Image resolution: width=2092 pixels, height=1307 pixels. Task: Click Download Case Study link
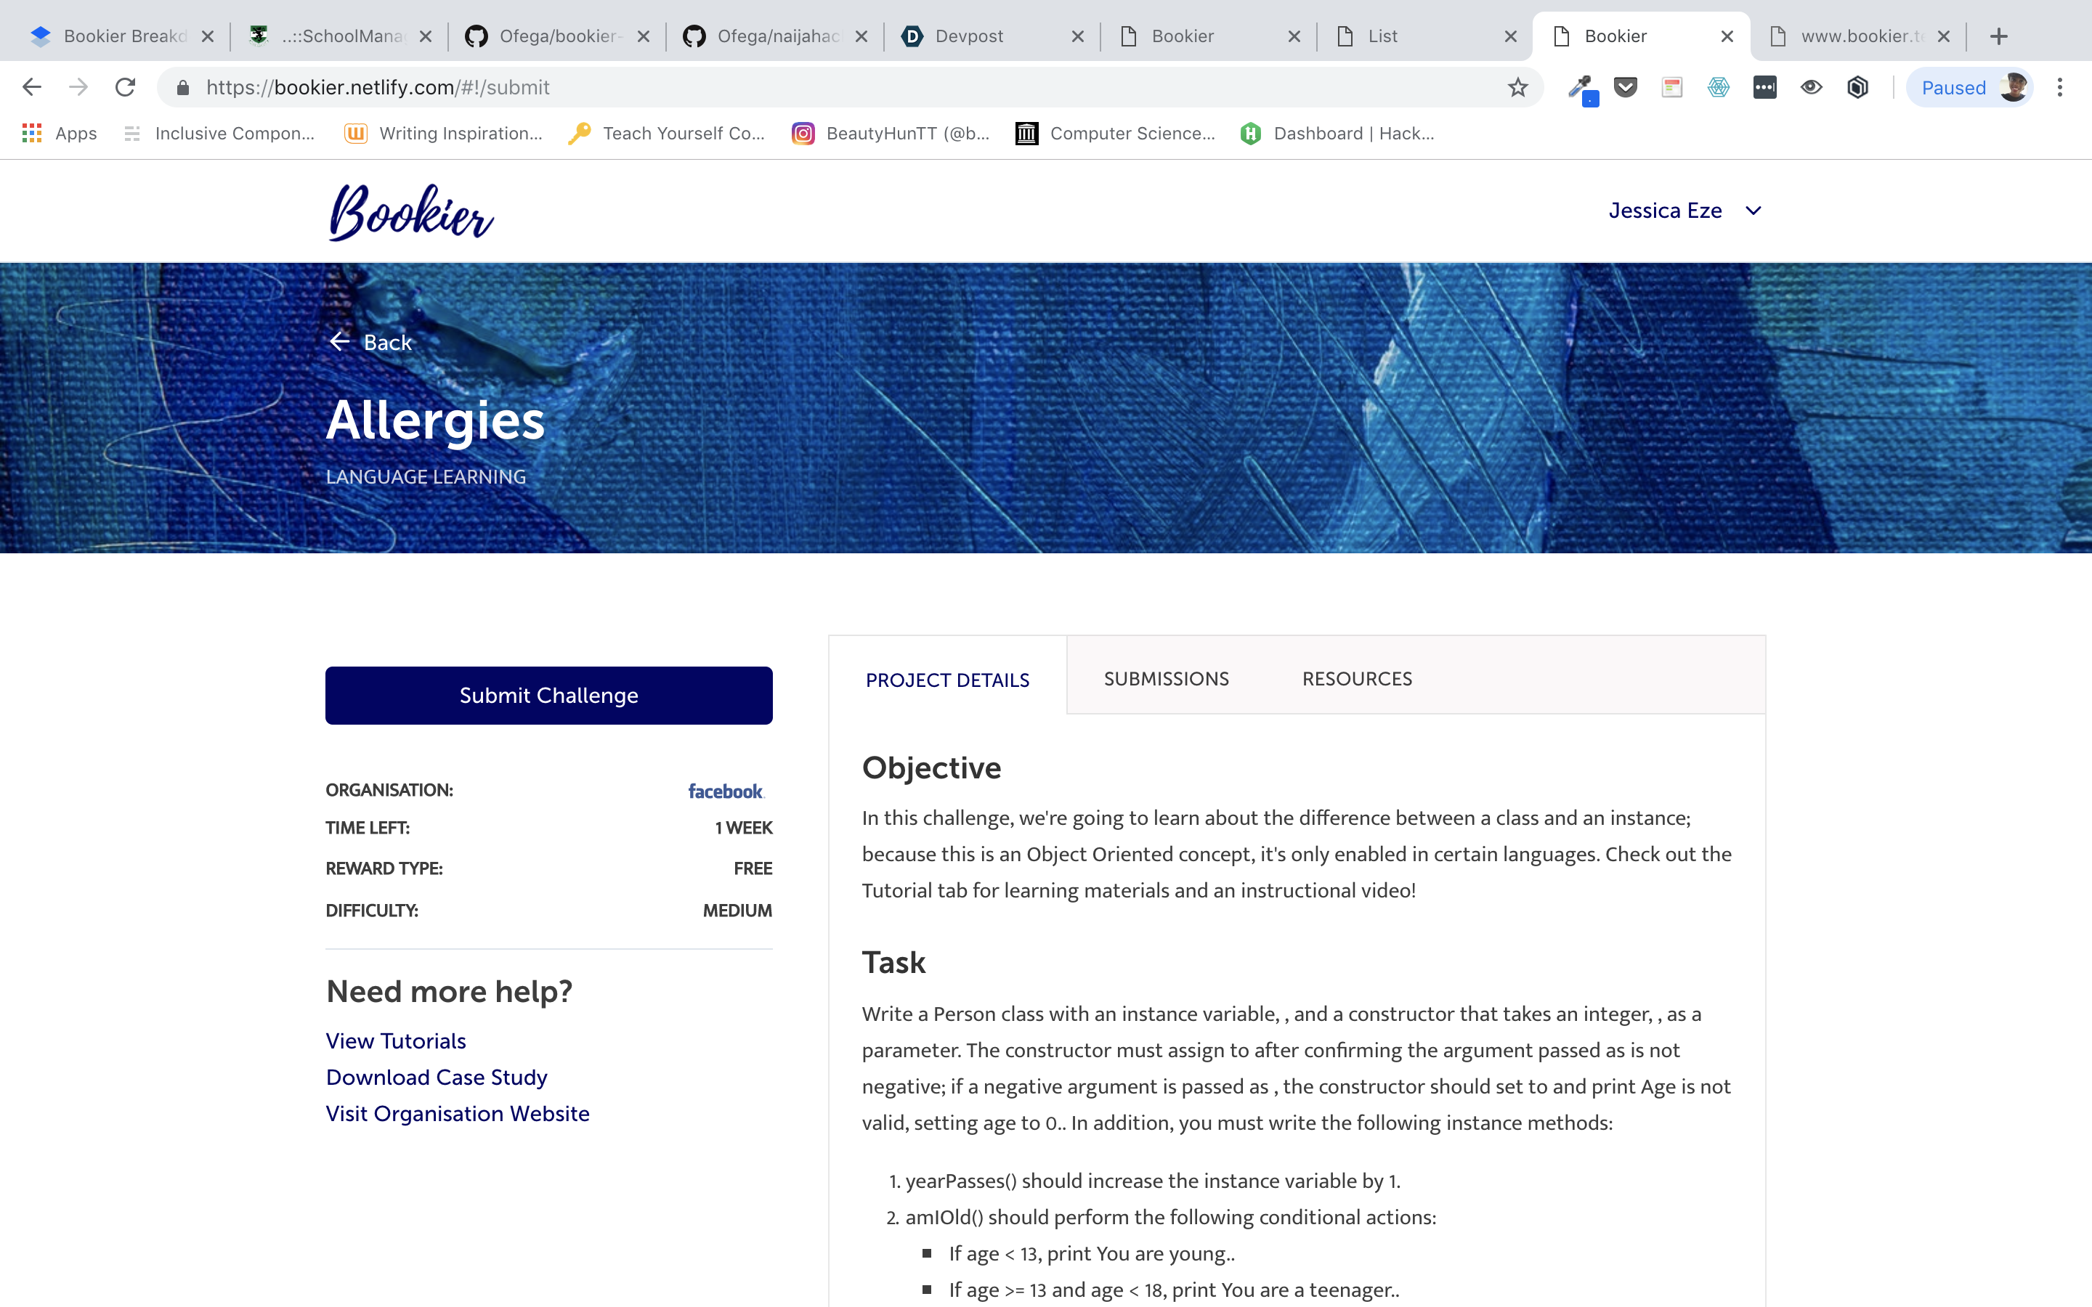click(437, 1077)
